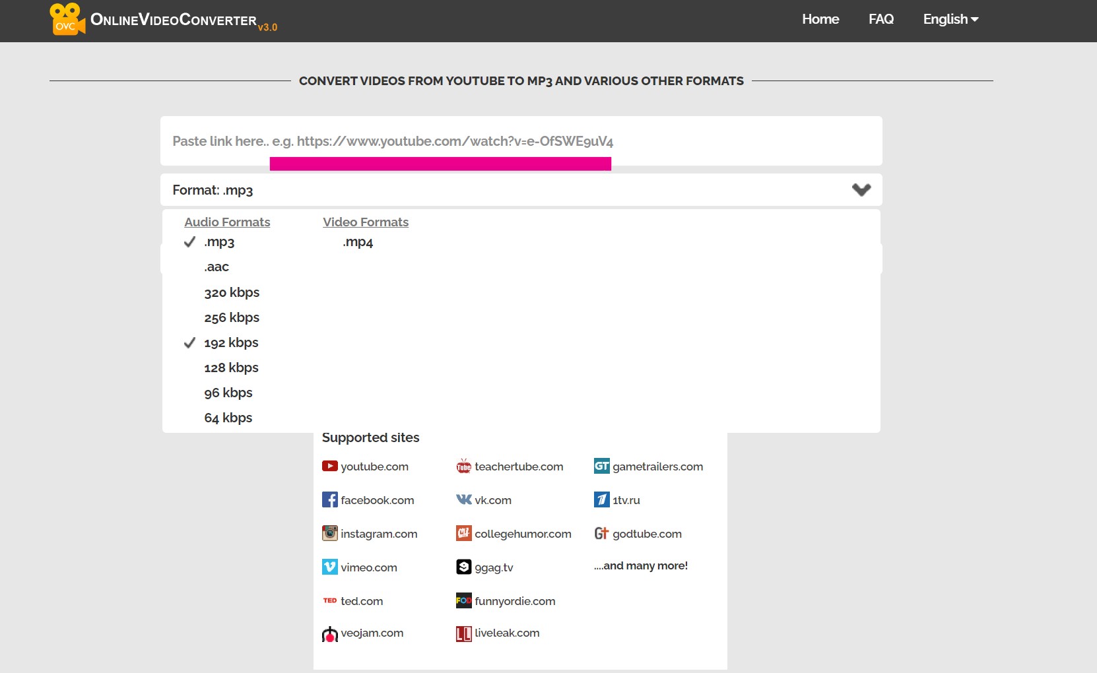Click the godtube.com link
Image resolution: width=1097 pixels, height=673 pixels.
647,534
